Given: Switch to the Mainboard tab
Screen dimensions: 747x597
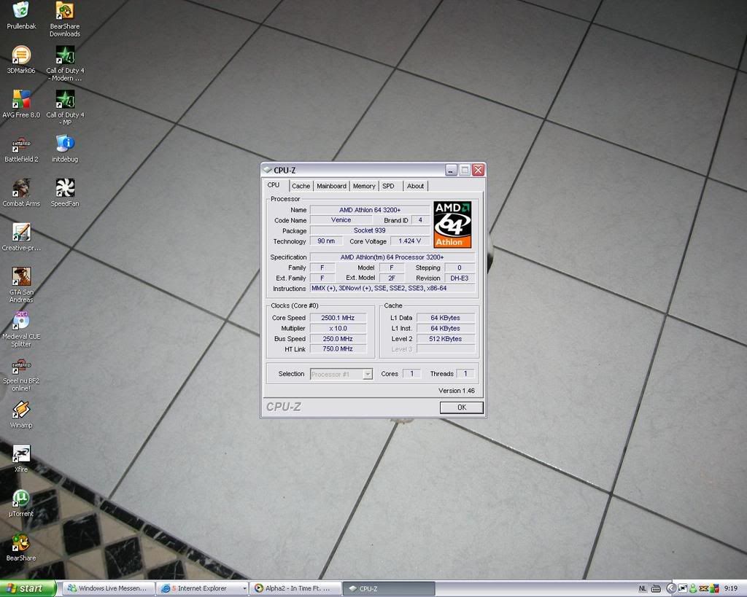Looking at the screenshot, I should pos(332,186).
